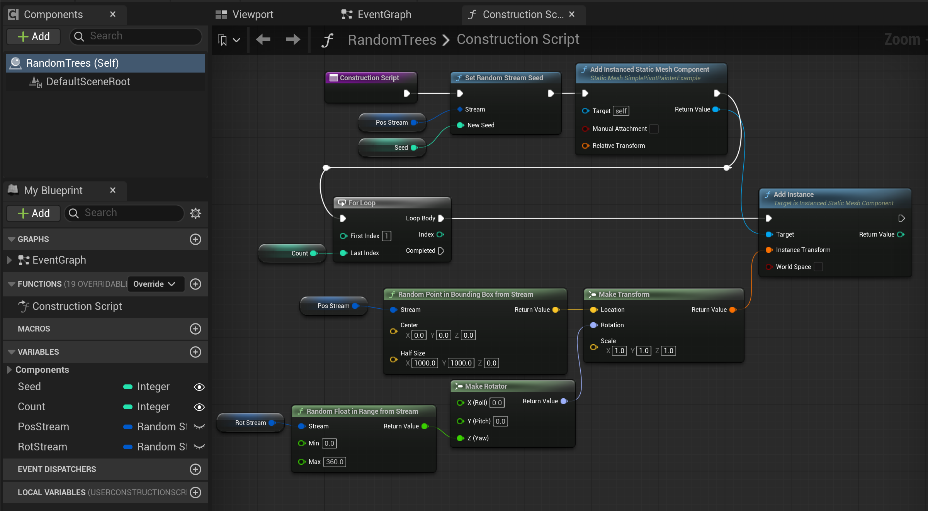
Task: Add a new function with plus icon
Action: (195, 284)
